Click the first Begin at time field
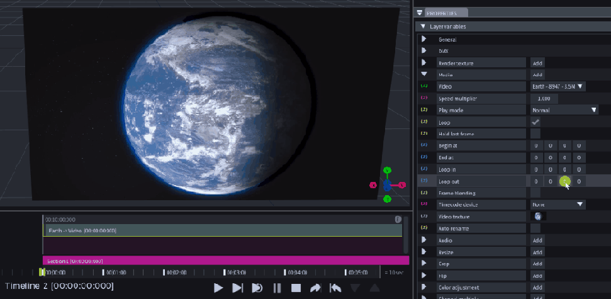The height and width of the screenshot is (299, 611). point(536,146)
